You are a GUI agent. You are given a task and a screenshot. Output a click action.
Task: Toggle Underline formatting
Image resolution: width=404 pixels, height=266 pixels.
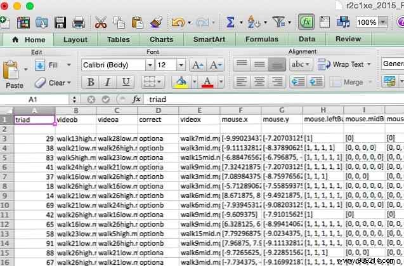[126, 83]
